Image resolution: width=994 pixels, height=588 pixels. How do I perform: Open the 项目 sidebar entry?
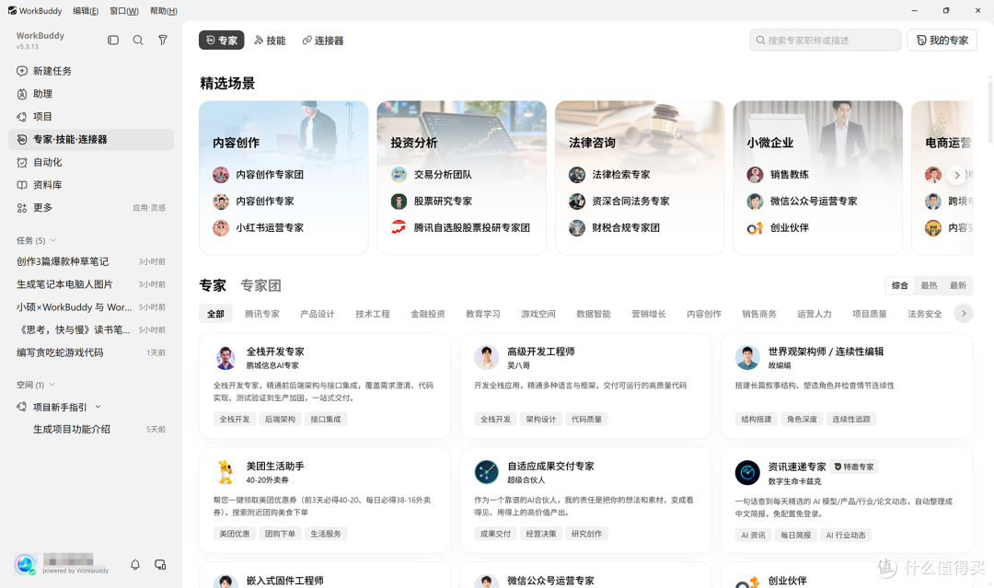tap(90, 117)
